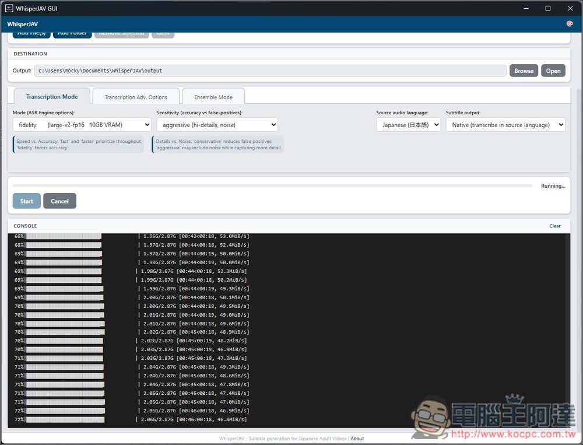Expand the Subtitle output dropdown

point(505,125)
